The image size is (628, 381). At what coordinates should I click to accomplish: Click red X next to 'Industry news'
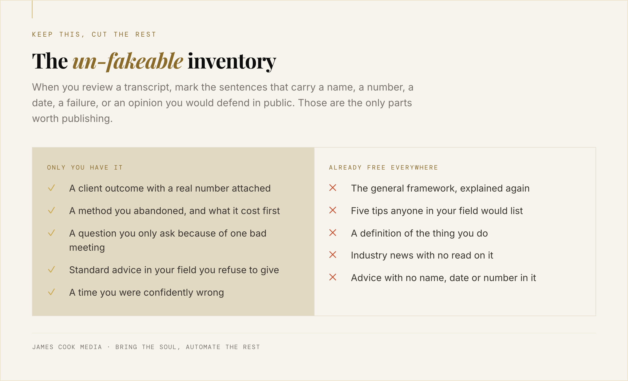333,255
